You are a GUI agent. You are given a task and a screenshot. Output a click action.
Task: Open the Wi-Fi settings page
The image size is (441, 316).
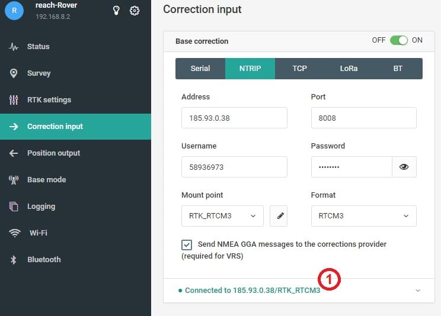point(39,233)
